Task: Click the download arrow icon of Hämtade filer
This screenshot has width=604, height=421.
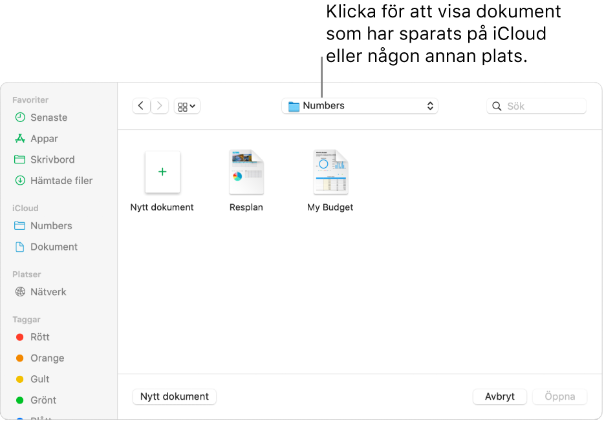Action: (20, 180)
